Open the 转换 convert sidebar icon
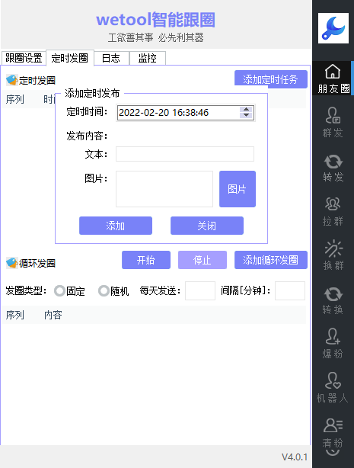 coord(333,300)
